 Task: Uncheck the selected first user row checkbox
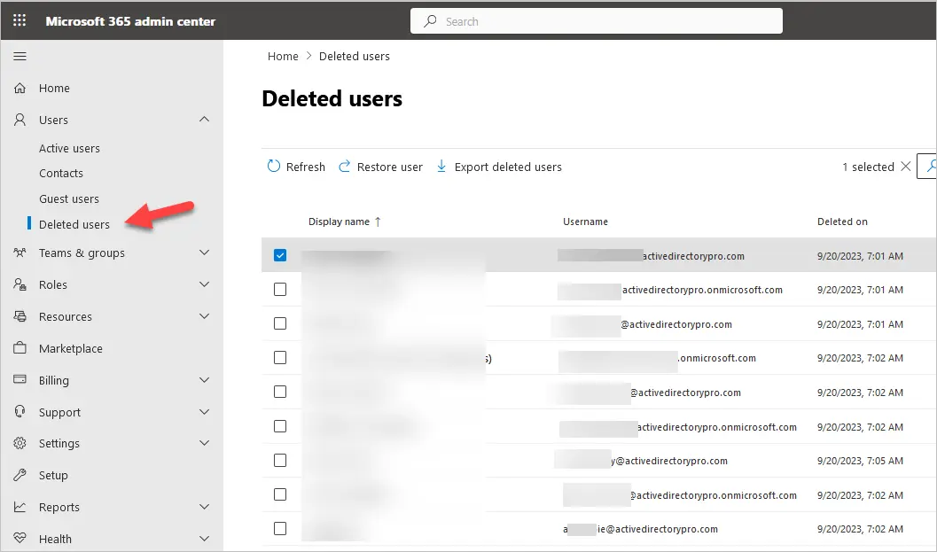279,255
